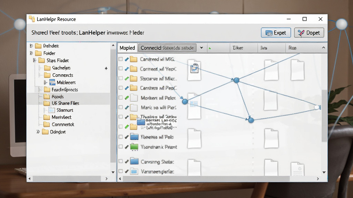
Task: Click the Mabicert table icon
Action: tap(52, 82)
